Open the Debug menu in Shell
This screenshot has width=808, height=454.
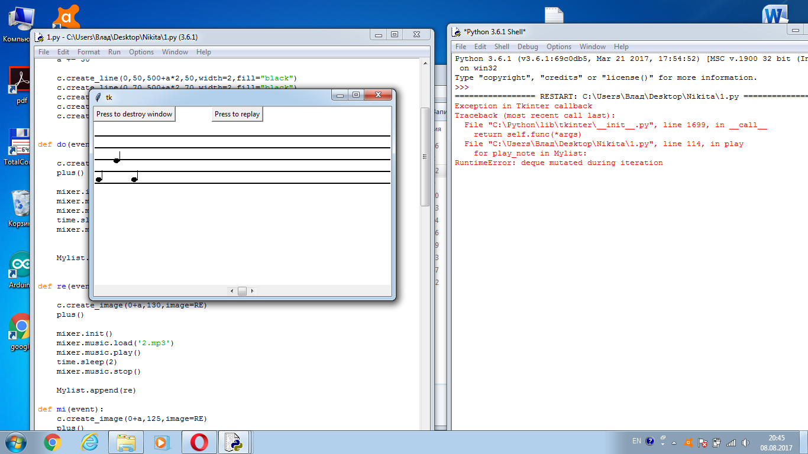(528, 47)
